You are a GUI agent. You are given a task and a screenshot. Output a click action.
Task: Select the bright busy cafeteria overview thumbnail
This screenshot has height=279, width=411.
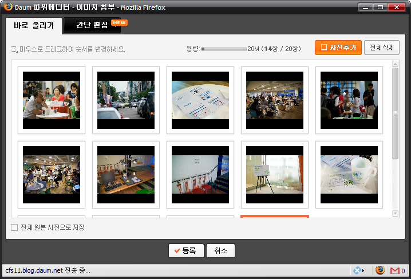click(52, 175)
